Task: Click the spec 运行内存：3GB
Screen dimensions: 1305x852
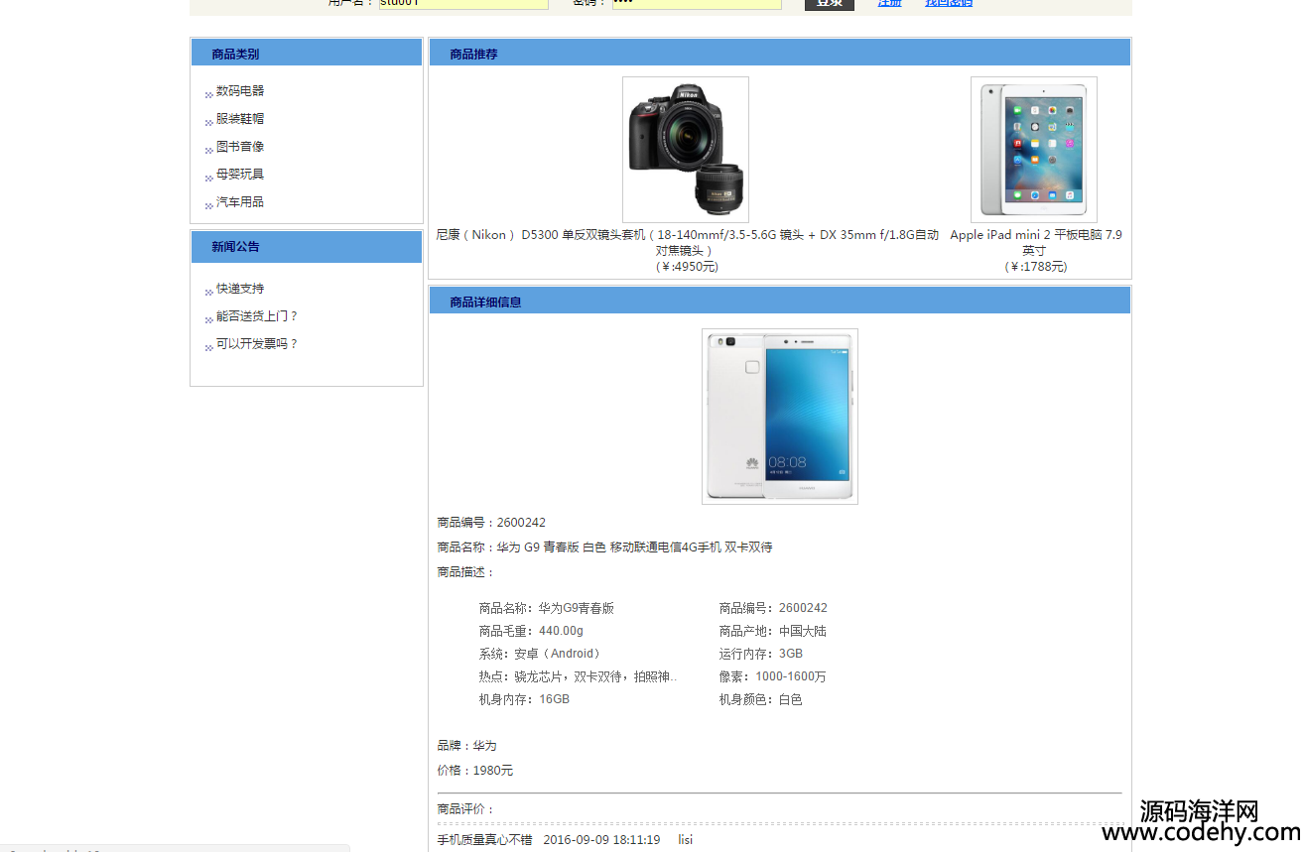Action: (761, 654)
